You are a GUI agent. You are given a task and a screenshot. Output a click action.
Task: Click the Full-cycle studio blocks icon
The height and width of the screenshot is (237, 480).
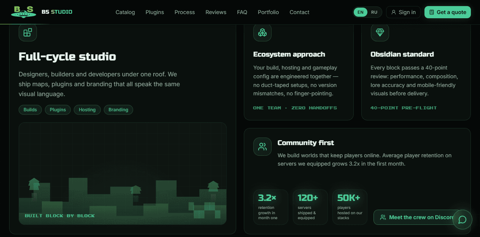28,32
